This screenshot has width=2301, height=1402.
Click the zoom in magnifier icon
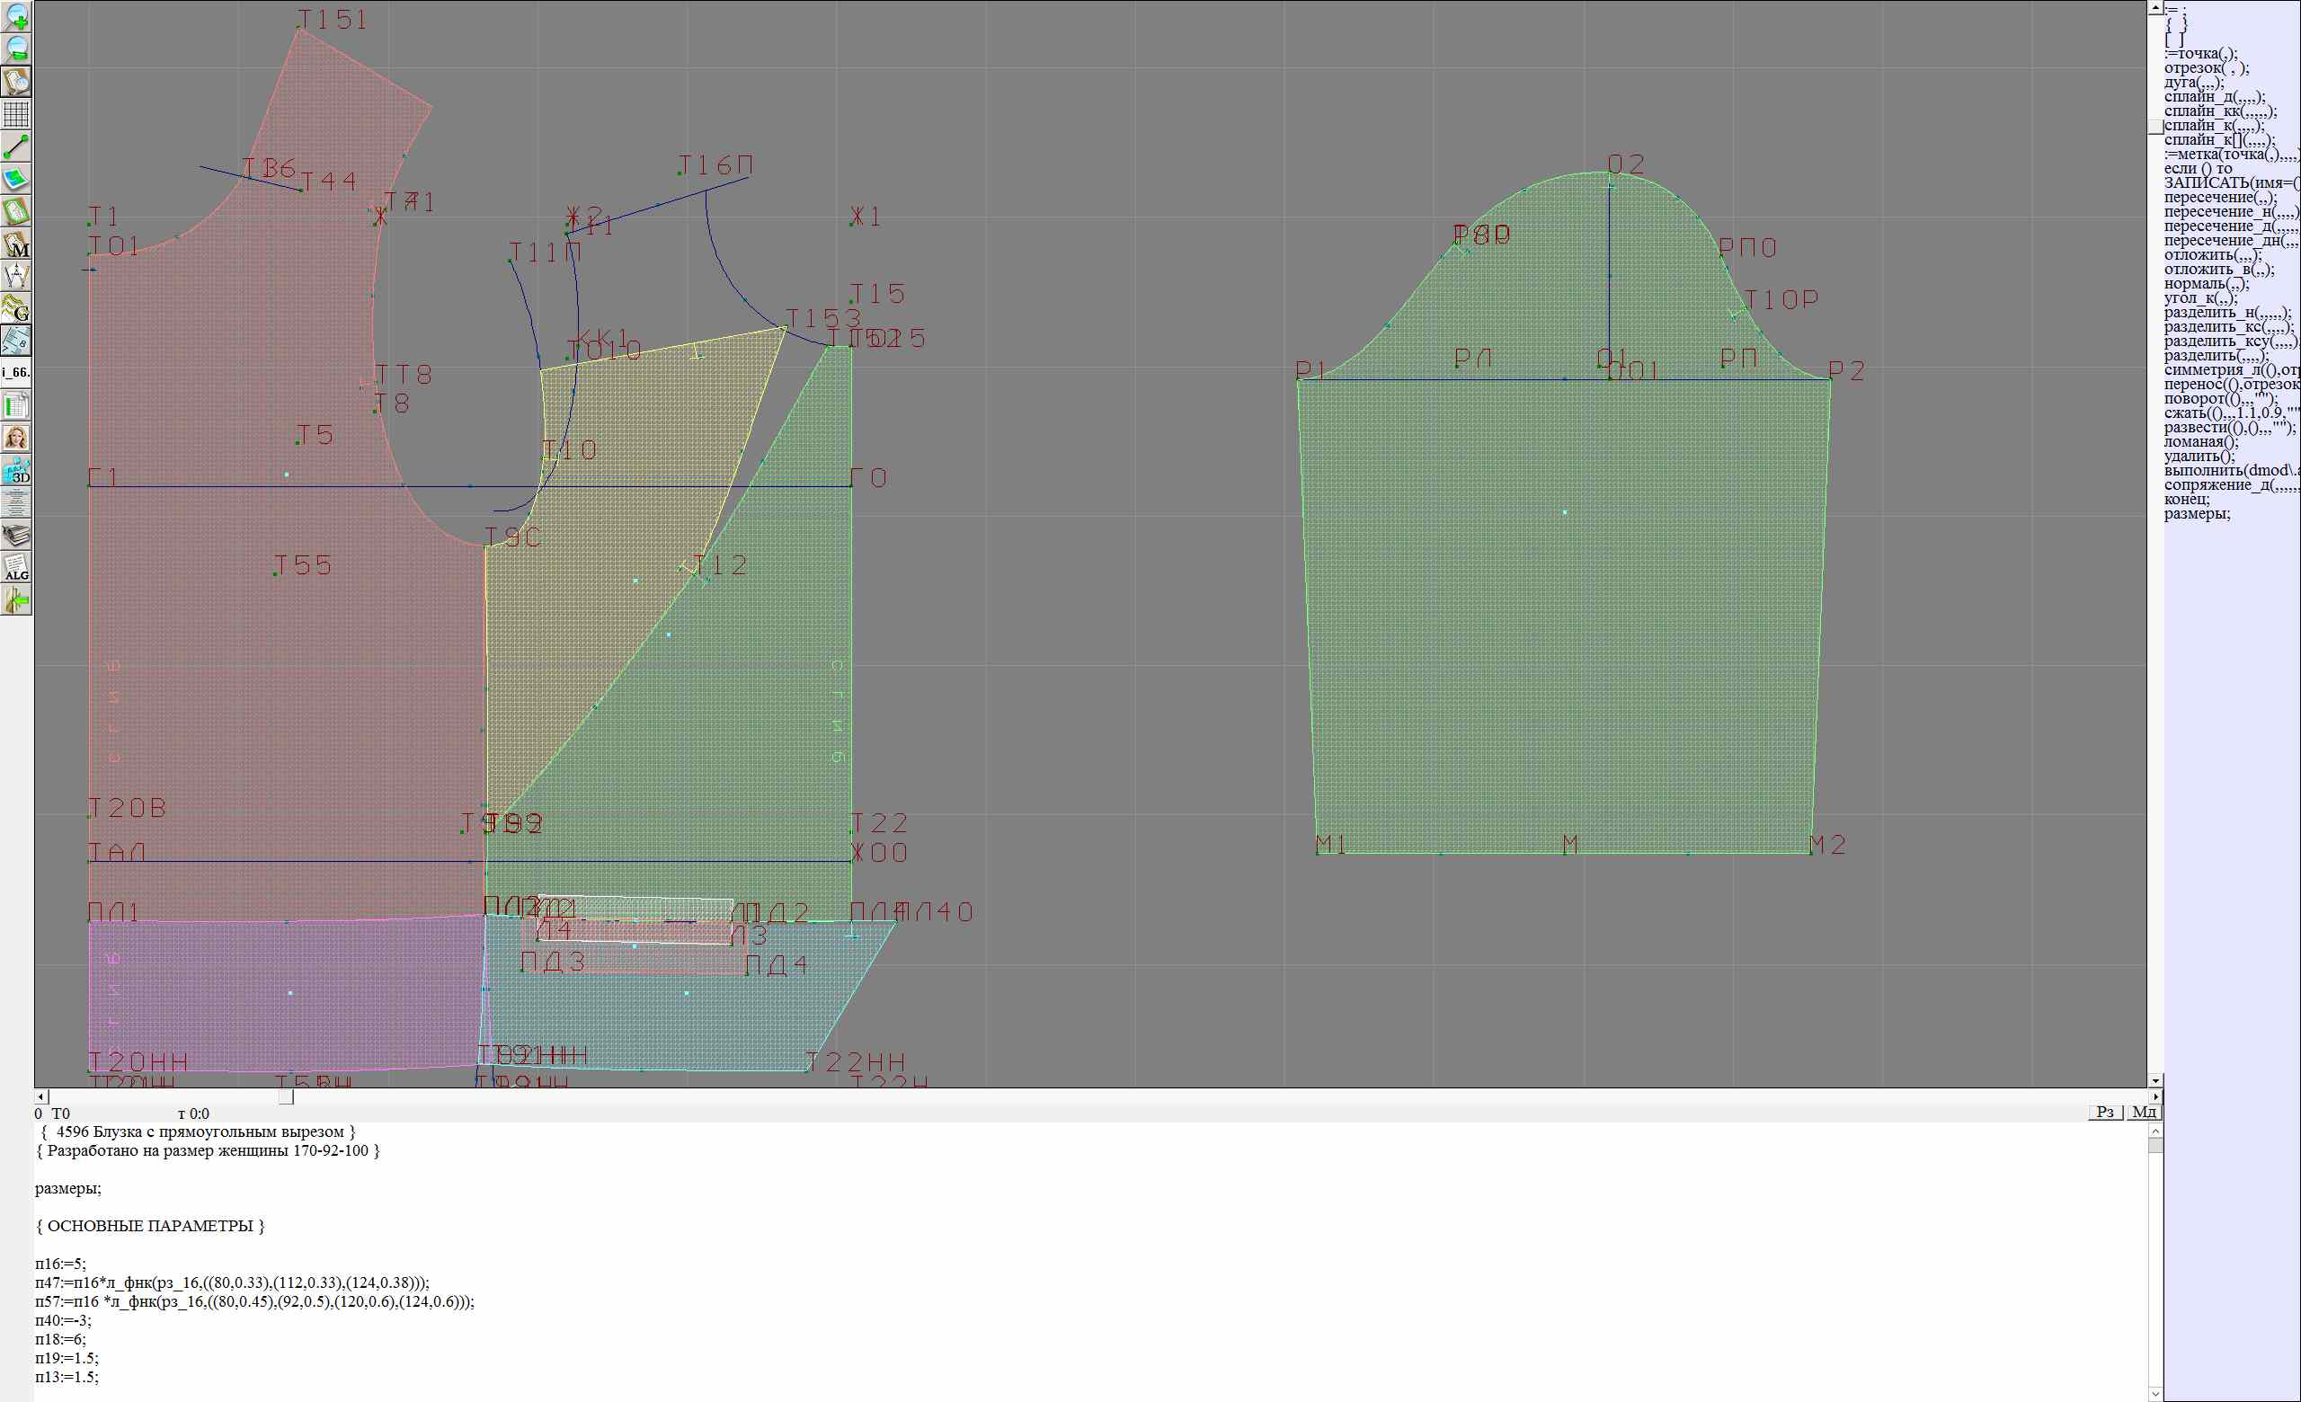(17, 17)
